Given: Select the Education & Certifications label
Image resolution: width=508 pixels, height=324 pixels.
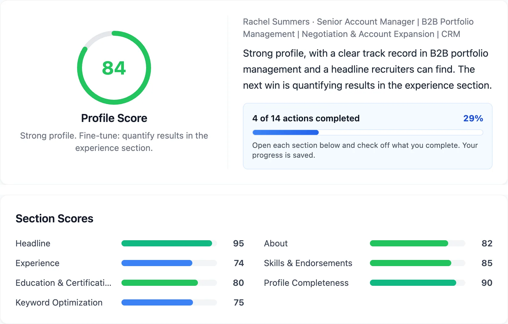Looking at the screenshot, I should coord(63,283).
